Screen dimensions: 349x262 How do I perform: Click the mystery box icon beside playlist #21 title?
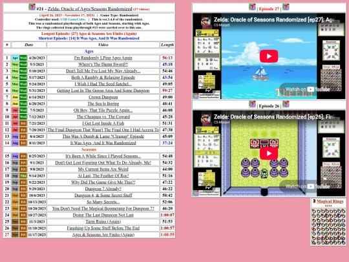click(32, 7)
